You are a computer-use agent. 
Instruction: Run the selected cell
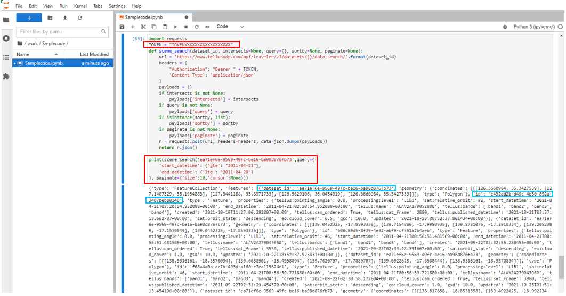175,27
